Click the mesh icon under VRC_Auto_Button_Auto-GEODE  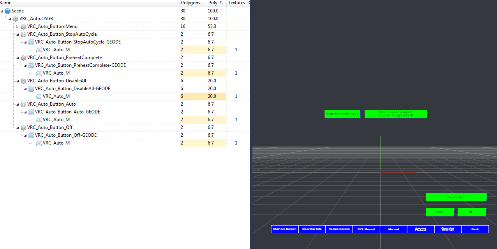click(39, 120)
